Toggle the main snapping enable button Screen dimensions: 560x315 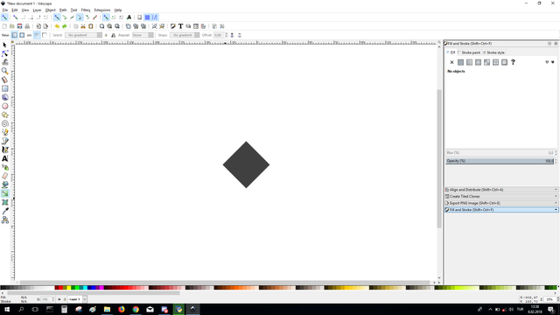4,17
